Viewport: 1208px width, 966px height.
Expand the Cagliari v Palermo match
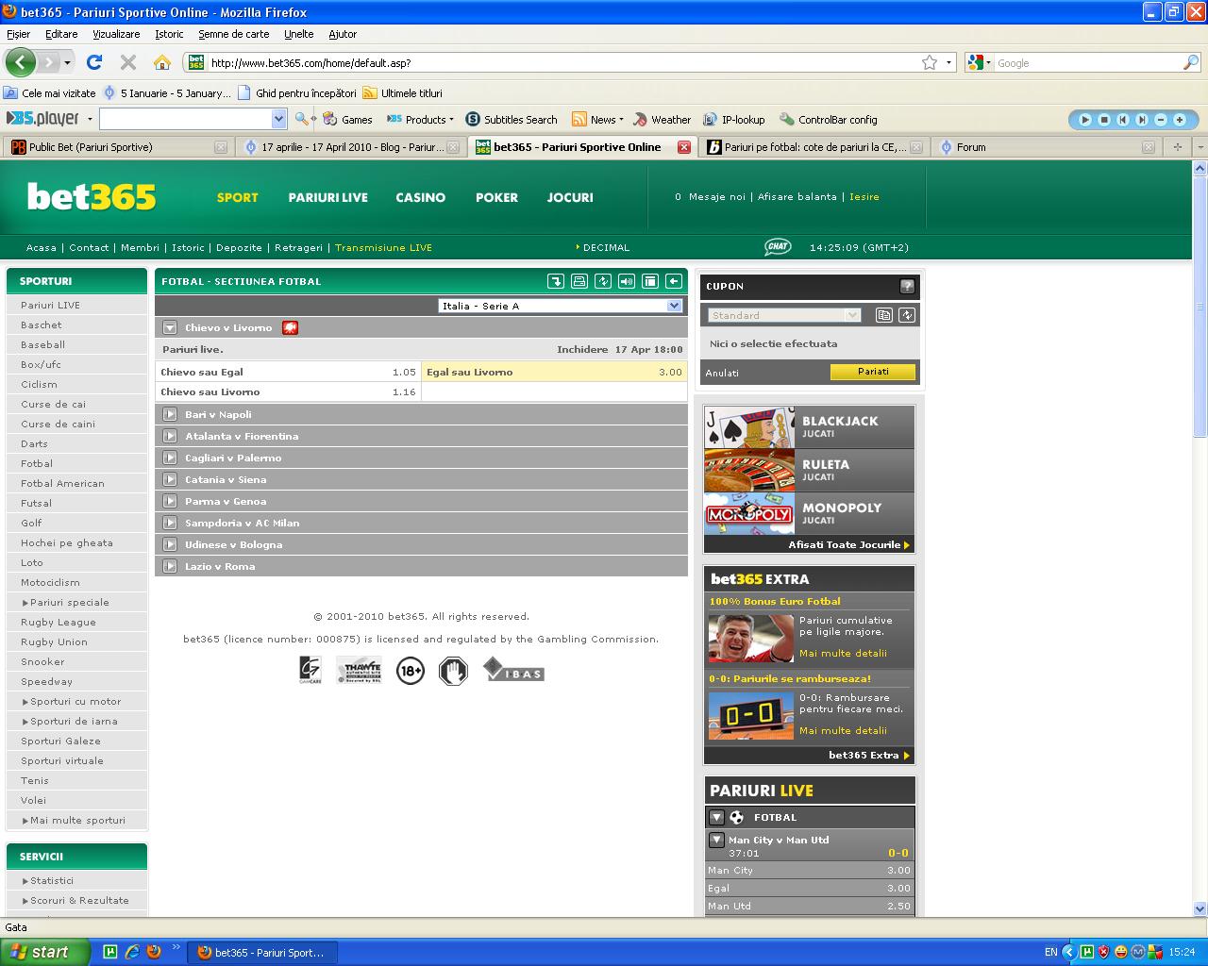(x=170, y=458)
